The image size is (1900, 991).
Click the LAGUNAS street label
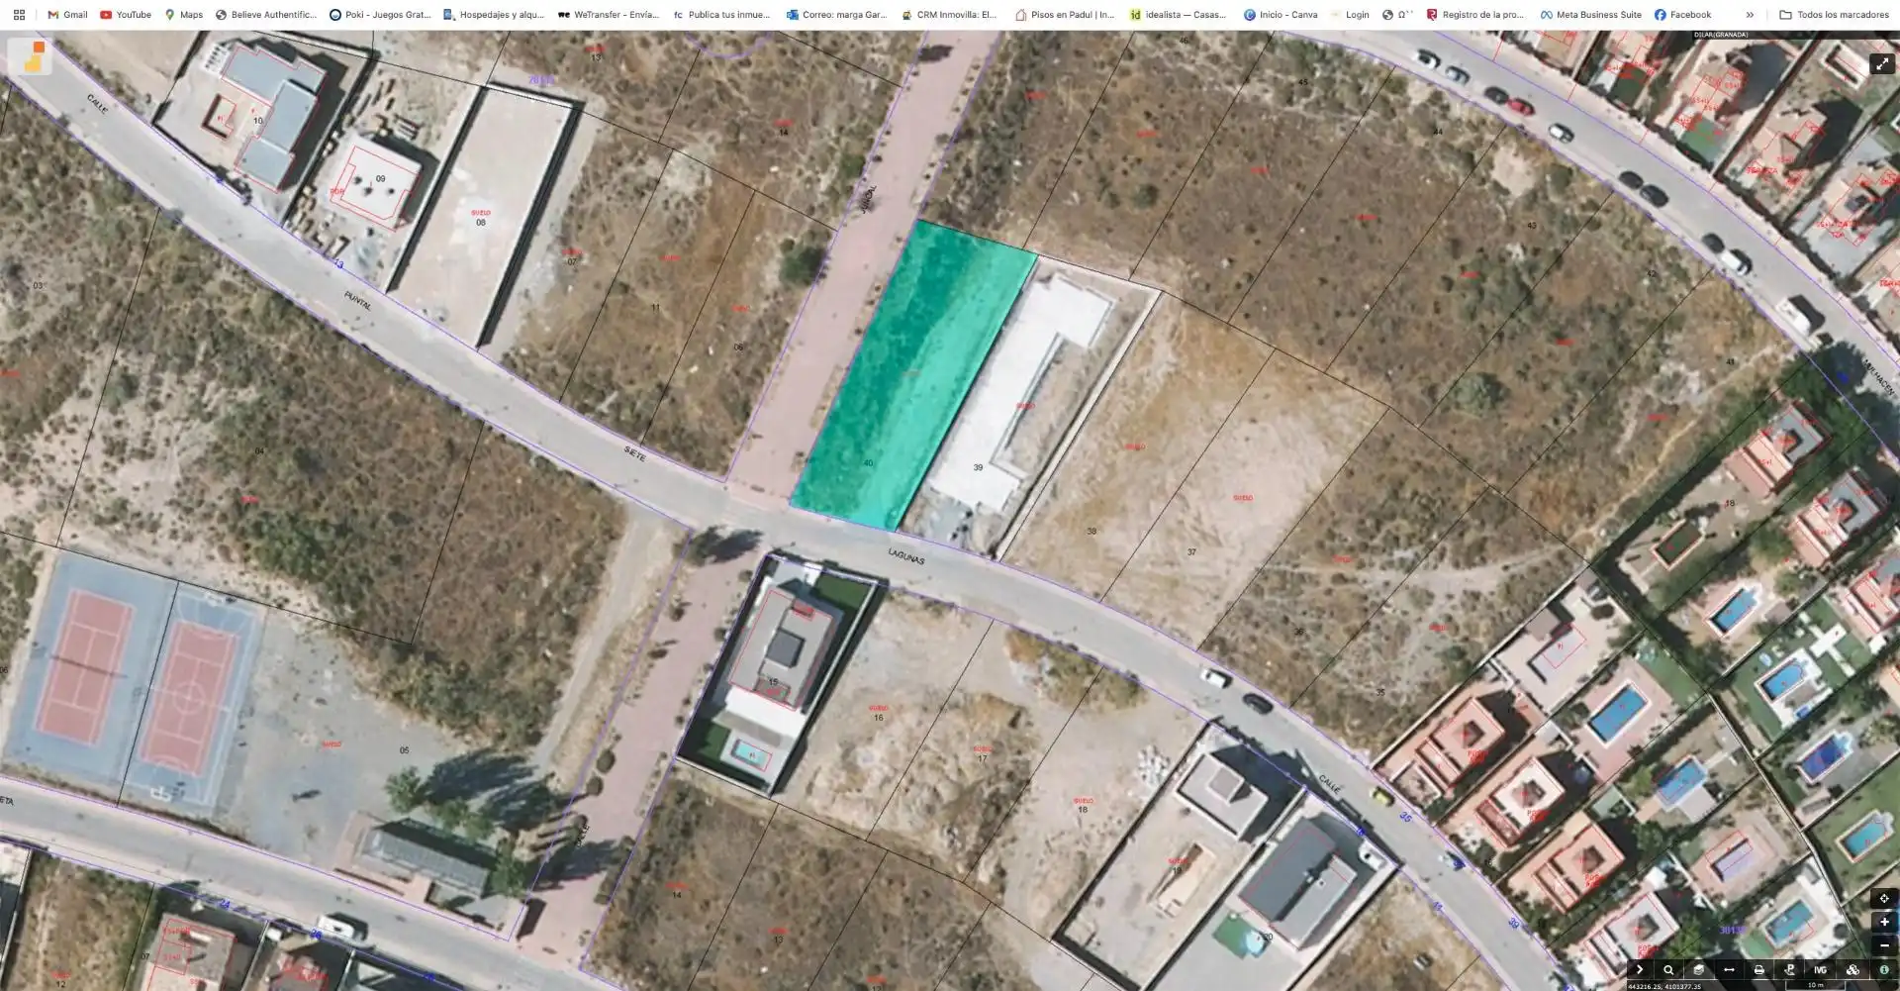point(905,557)
